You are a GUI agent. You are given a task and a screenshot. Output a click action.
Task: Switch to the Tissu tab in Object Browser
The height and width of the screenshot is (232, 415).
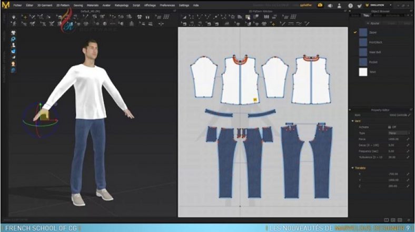[x=366, y=15]
